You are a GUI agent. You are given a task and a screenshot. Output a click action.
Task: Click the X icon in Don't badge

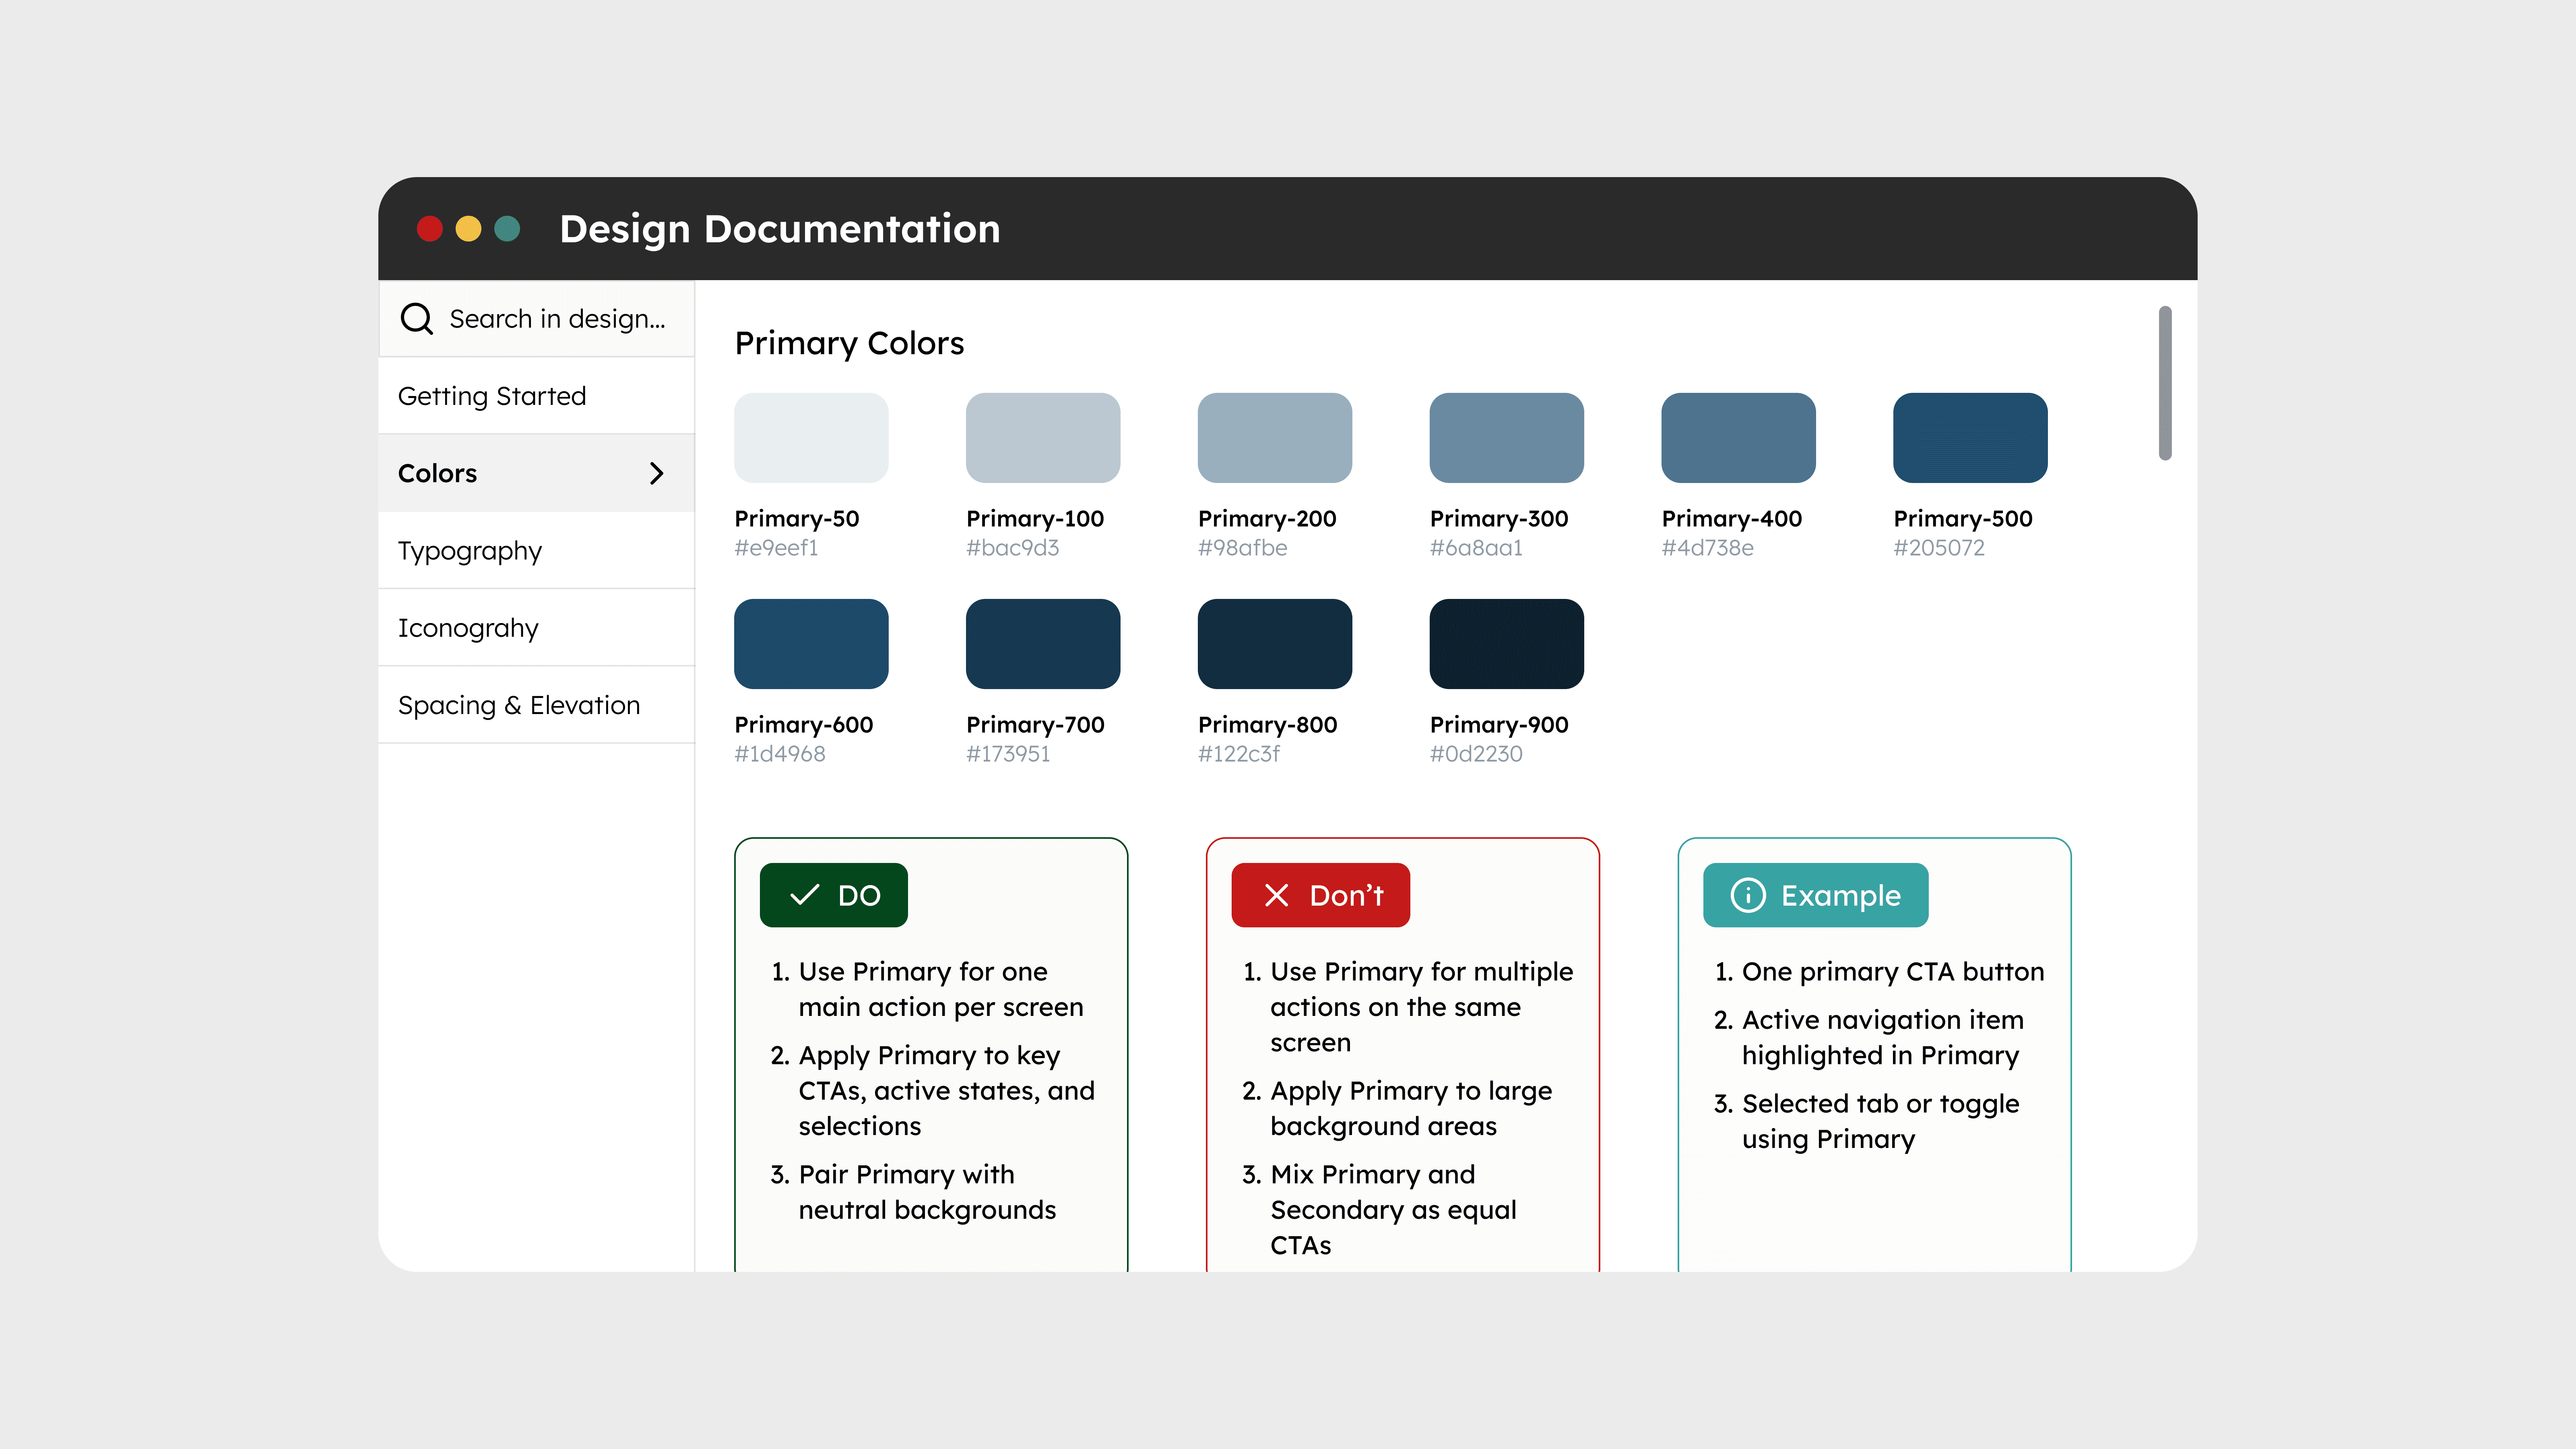[x=1276, y=895]
